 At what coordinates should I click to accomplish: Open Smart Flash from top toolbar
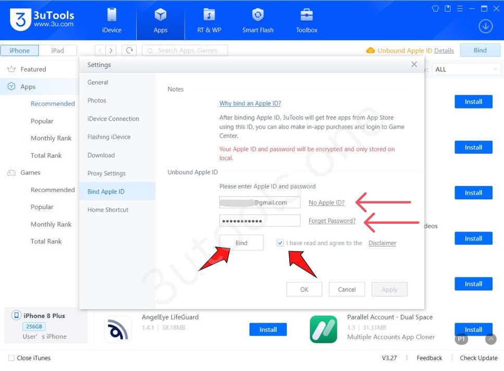click(257, 16)
